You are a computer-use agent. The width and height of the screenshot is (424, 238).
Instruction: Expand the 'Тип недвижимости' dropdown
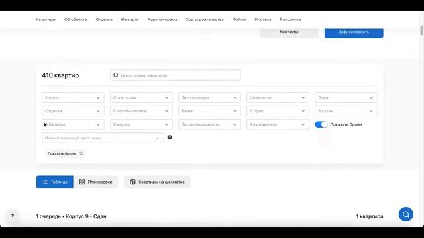click(209, 124)
